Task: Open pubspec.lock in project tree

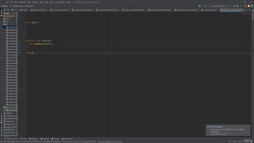Action: pyautogui.click(x=10, y=124)
